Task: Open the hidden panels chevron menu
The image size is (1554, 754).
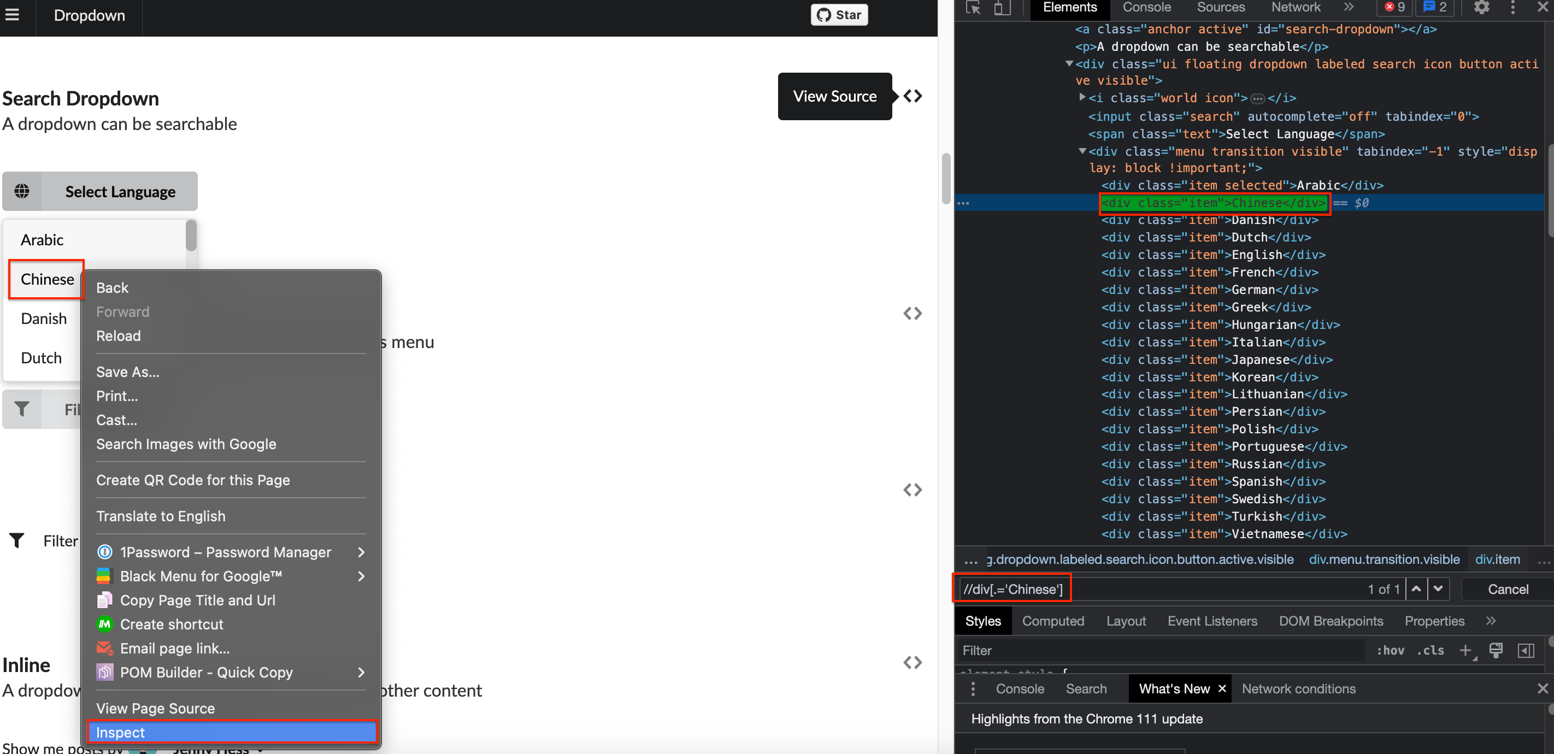Action: point(1350,8)
